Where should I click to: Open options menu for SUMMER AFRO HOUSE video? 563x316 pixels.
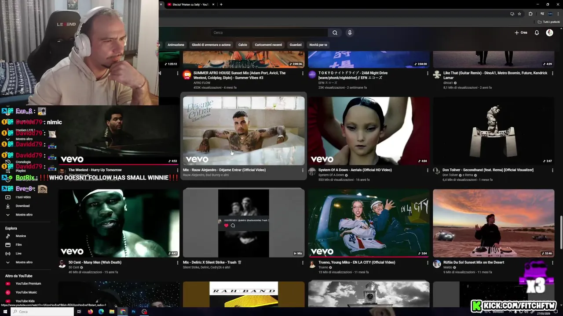(303, 73)
